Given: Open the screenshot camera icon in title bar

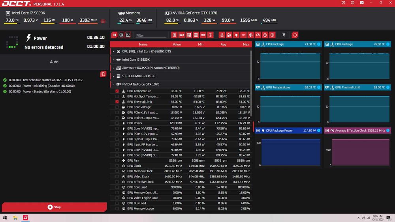Looking at the screenshot, I should tap(362, 2).
